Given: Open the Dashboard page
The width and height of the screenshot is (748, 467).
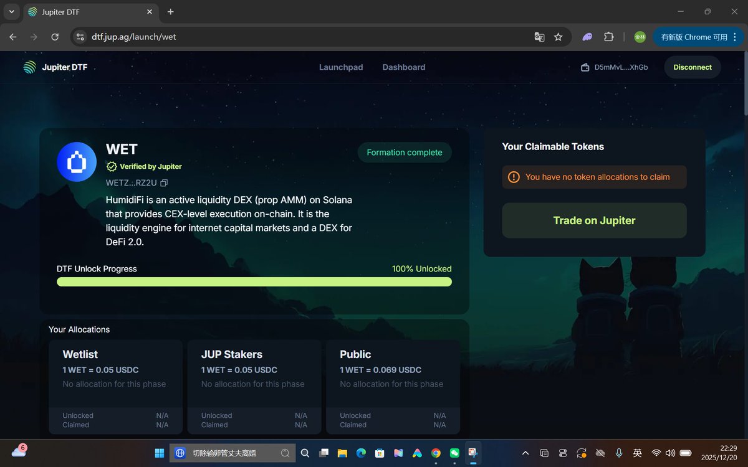Looking at the screenshot, I should pyautogui.click(x=404, y=67).
